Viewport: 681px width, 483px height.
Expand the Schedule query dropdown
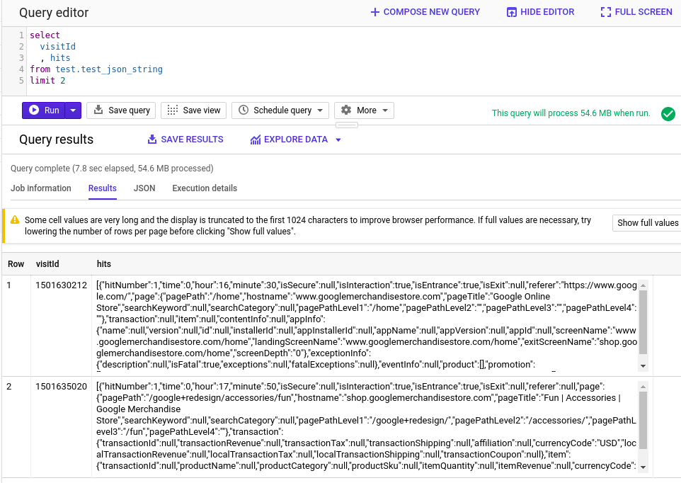pos(321,110)
